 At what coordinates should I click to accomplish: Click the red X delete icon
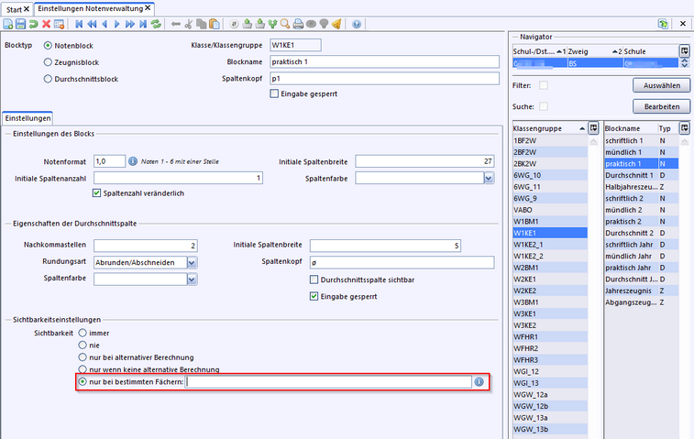[47, 24]
